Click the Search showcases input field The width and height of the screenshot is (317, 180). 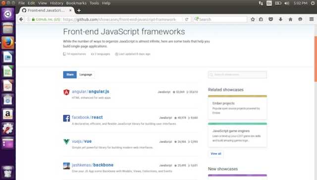[x=238, y=74]
